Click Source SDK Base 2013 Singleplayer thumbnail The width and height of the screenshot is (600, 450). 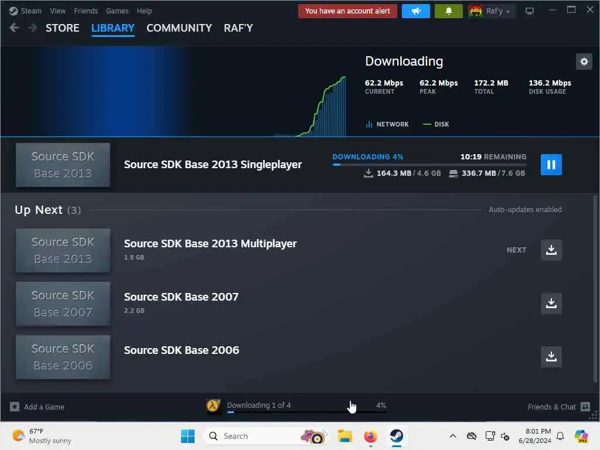click(63, 165)
